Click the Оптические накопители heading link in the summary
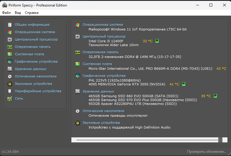 click(103, 111)
